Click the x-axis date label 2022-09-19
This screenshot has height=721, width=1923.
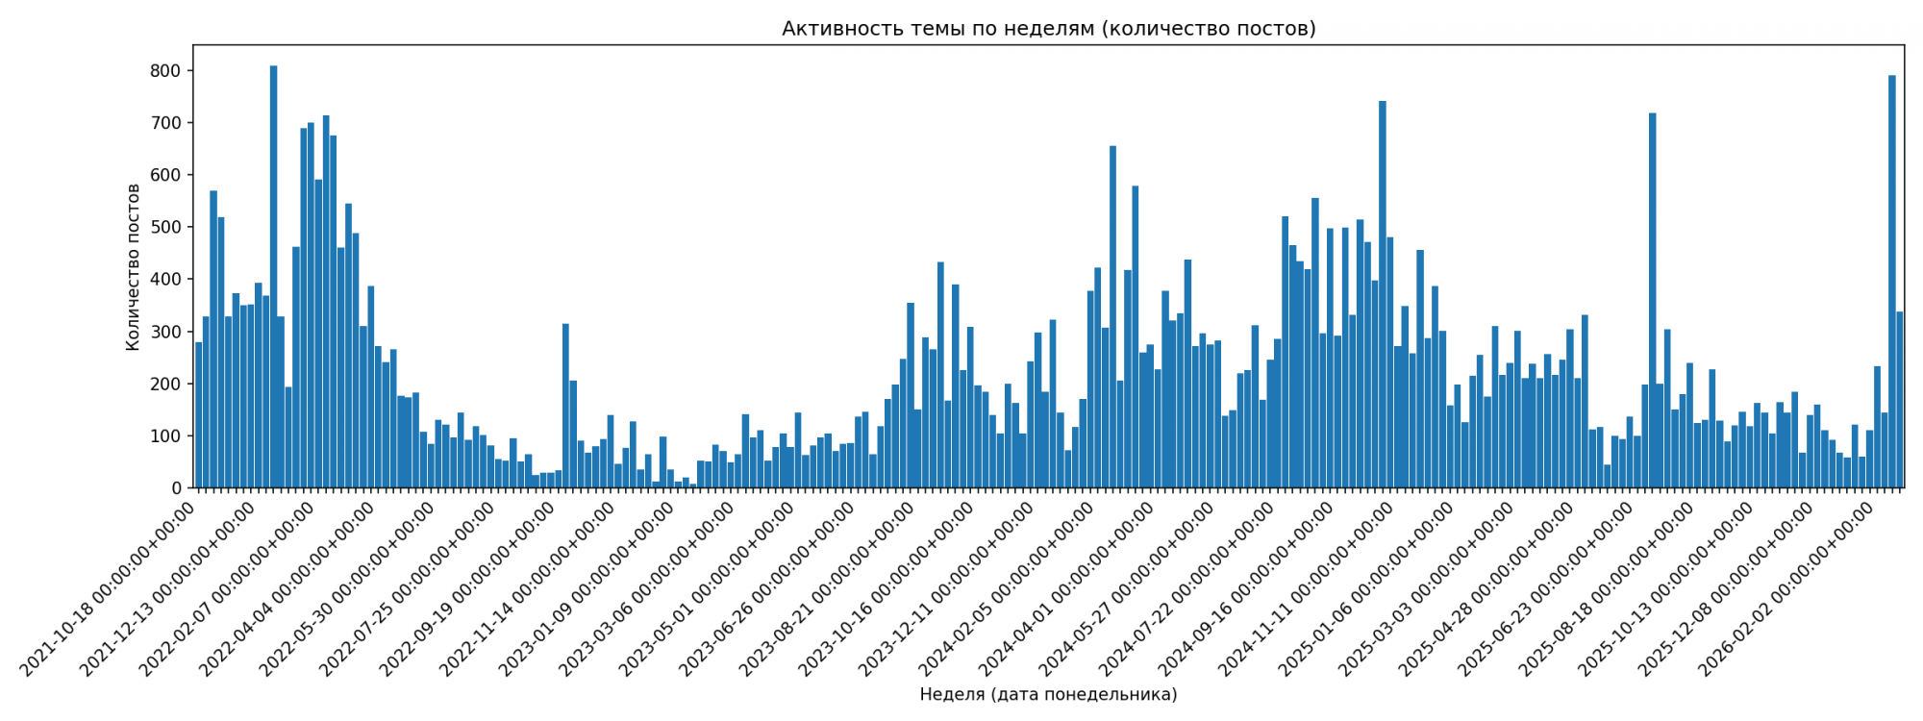click(470, 588)
